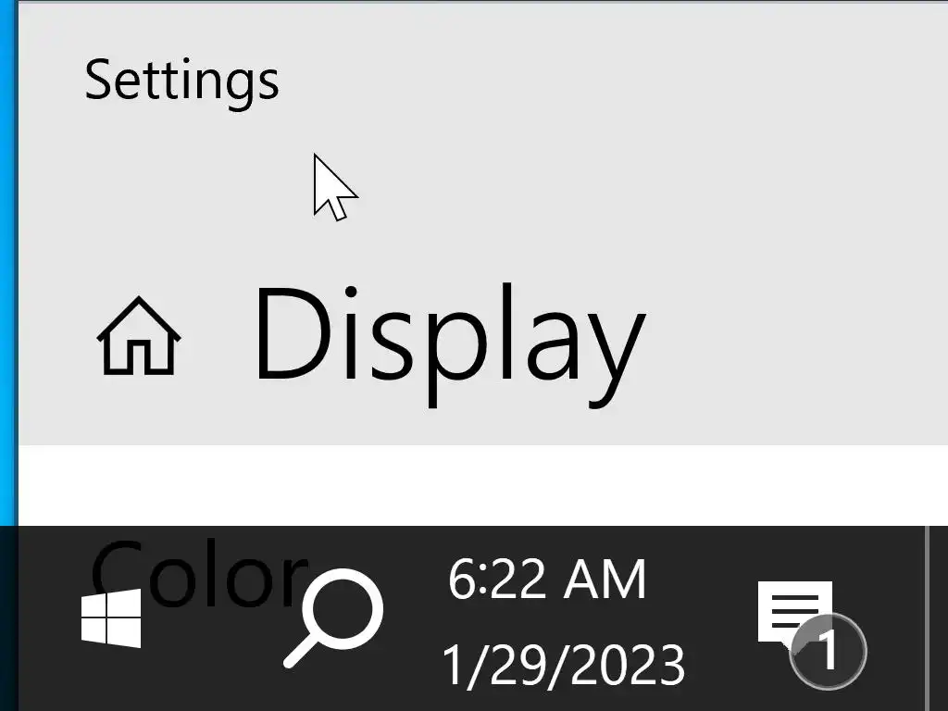Select the white Windows logo on taskbar

(x=111, y=617)
